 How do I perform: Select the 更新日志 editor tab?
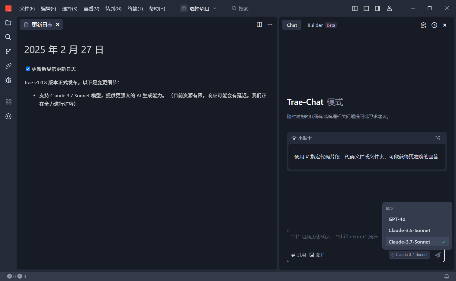click(41, 24)
